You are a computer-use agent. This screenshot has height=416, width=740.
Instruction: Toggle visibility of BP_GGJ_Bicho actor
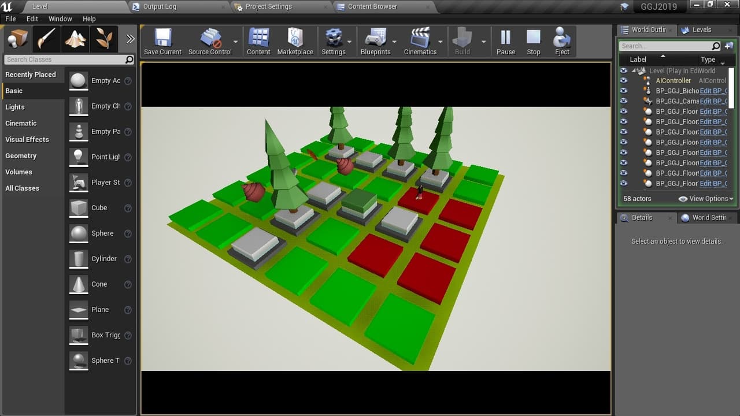623,91
